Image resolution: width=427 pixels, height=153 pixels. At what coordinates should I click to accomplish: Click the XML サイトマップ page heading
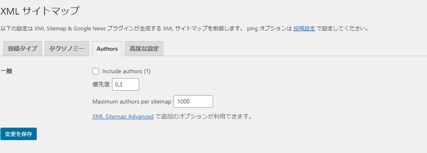[40, 11]
